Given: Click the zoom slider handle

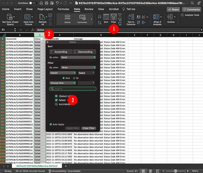Looking at the screenshot, I should coord(176,171).
